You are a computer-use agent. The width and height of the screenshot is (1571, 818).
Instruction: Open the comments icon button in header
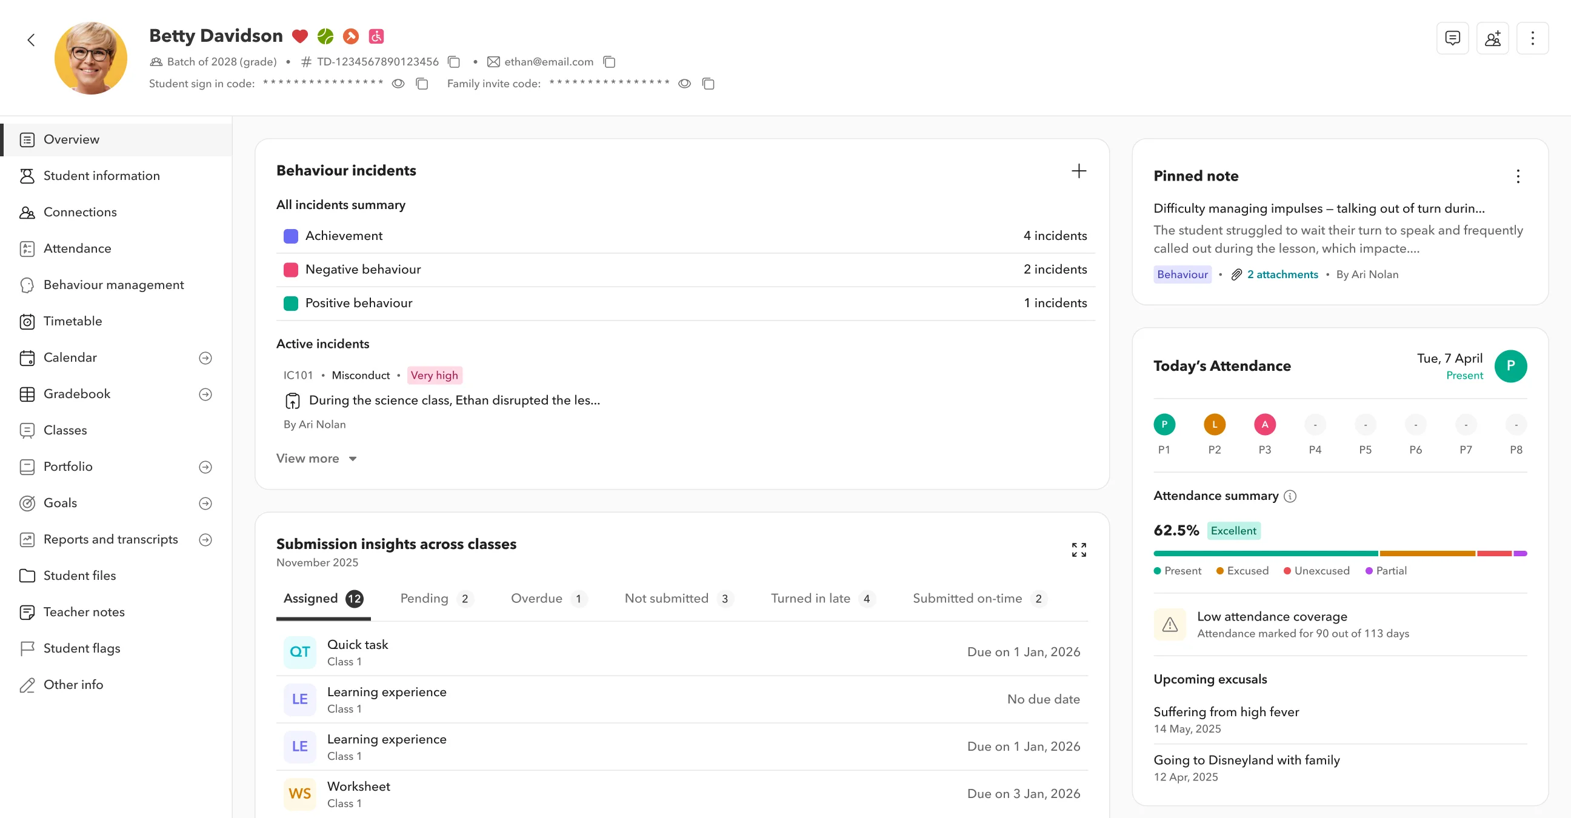click(x=1452, y=38)
